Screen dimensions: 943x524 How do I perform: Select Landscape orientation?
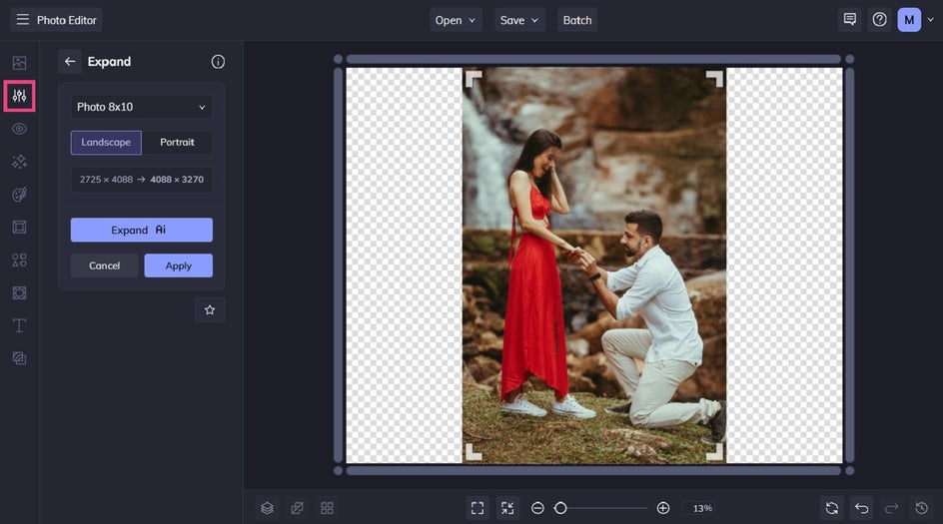(x=106, y=143)
